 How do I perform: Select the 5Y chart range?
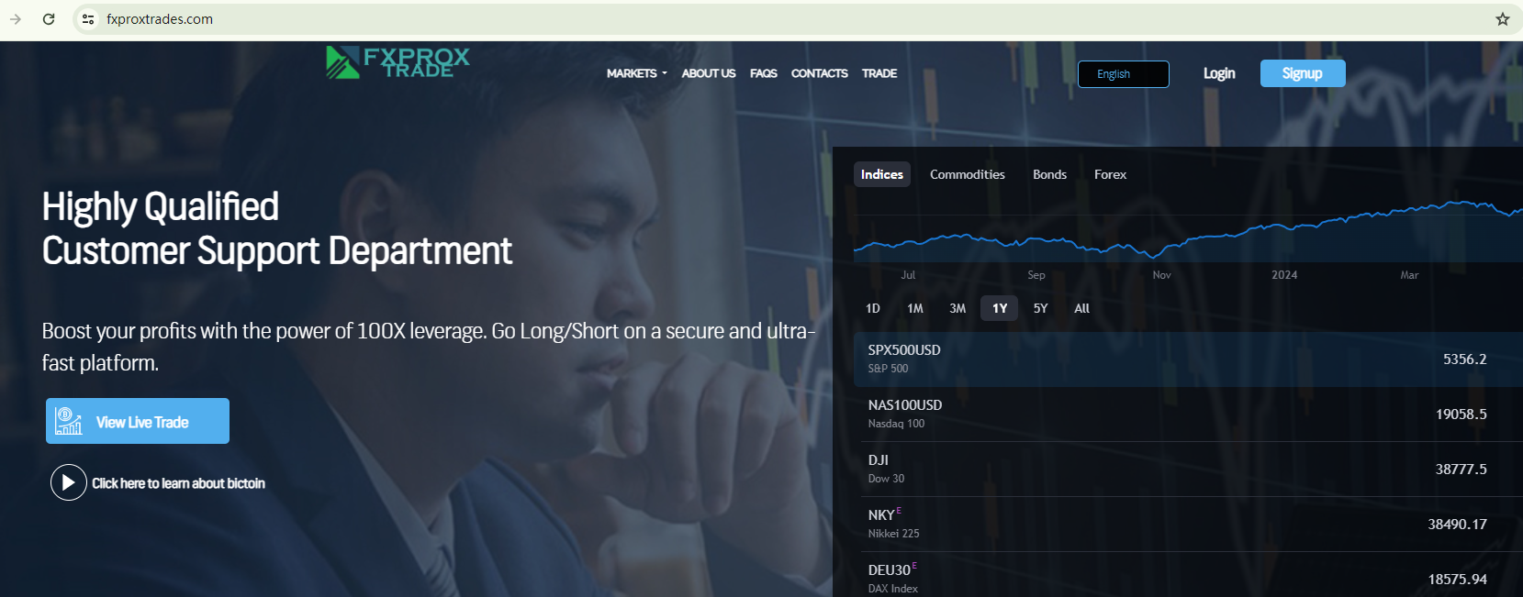pos(1040,308)
